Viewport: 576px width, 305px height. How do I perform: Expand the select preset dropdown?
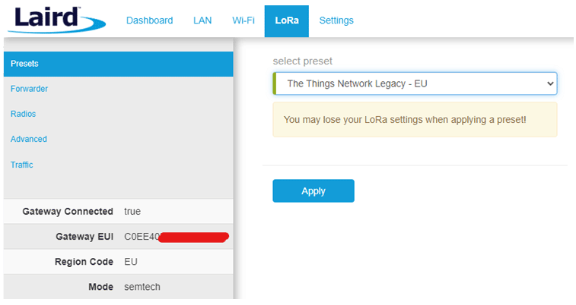click(x=415, y=83)
